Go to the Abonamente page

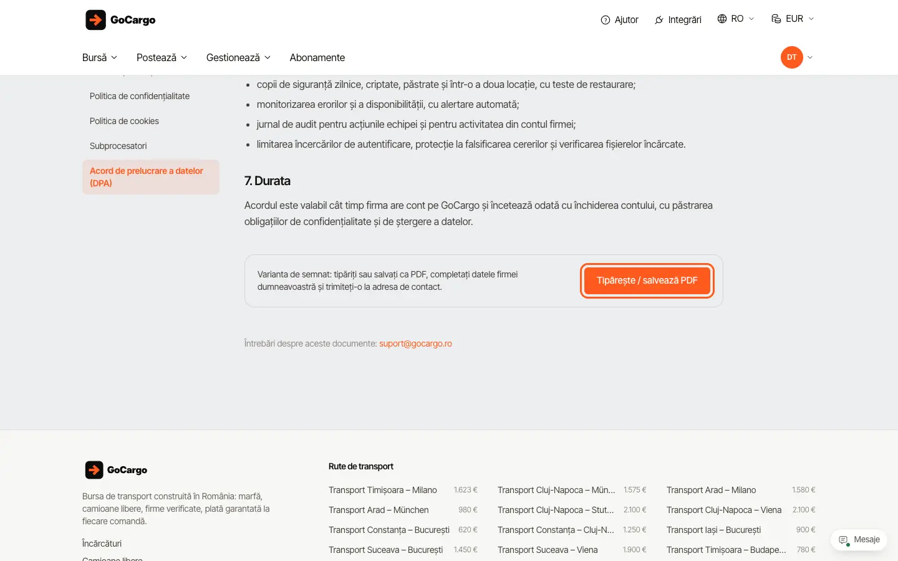tap(317, 57)
